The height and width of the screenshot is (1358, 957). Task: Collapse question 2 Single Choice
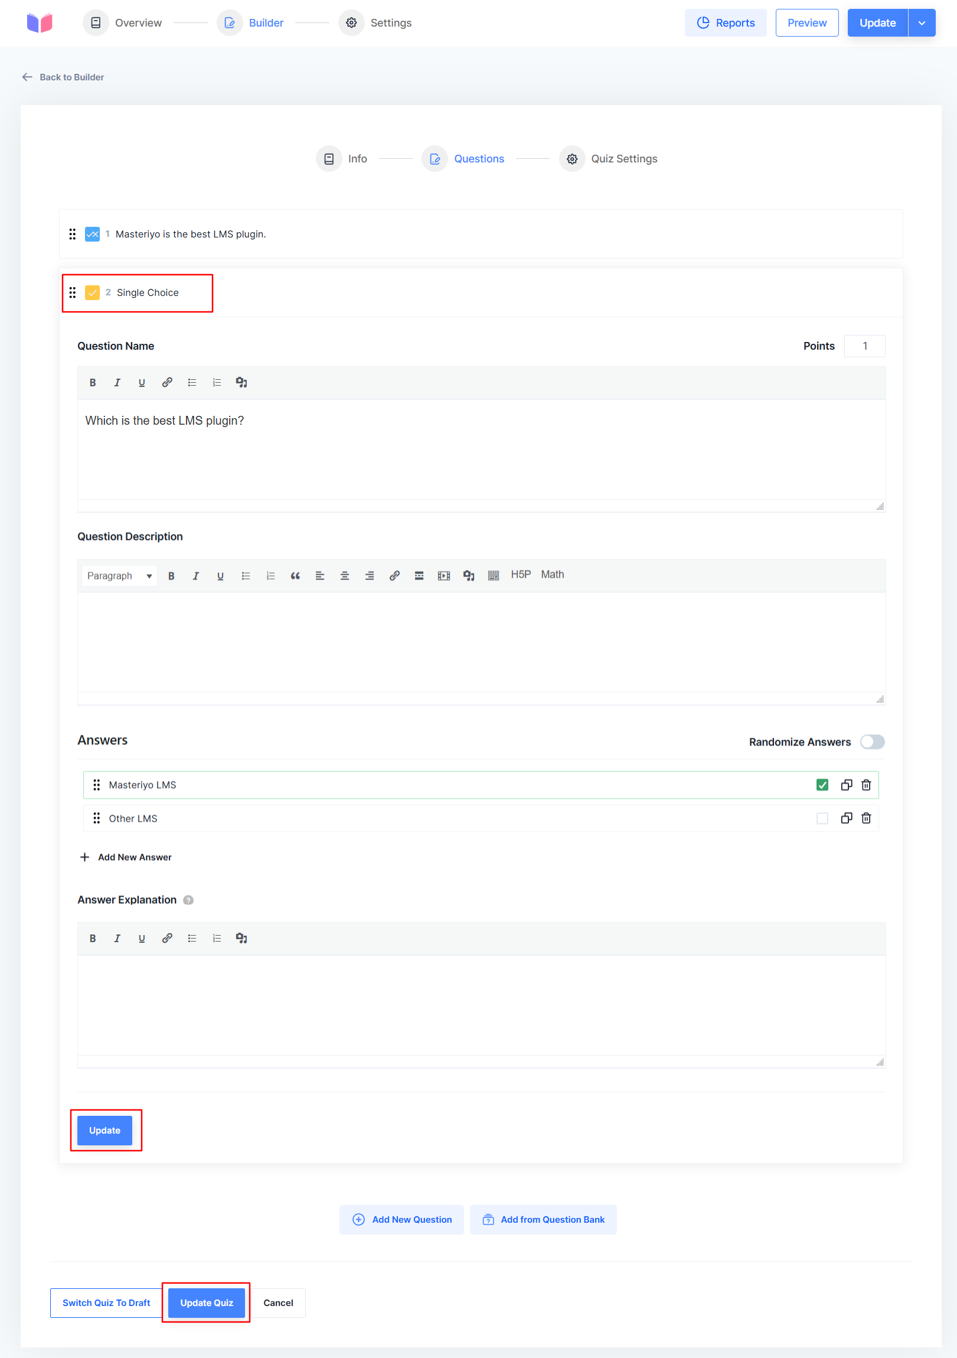[481, 293]
